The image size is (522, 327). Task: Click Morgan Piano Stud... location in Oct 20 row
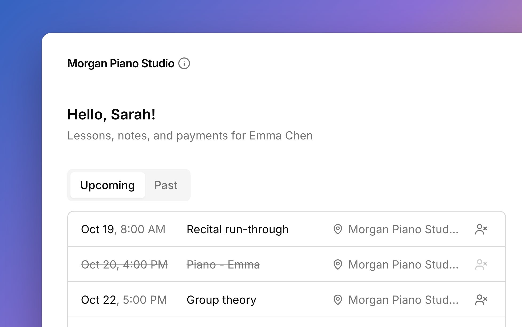point(403,264)
